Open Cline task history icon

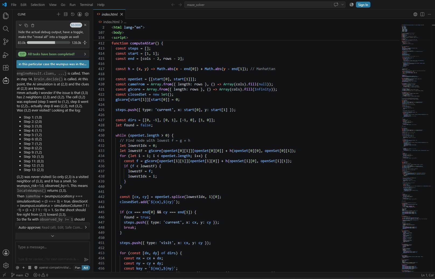click(x=73, y=14)
